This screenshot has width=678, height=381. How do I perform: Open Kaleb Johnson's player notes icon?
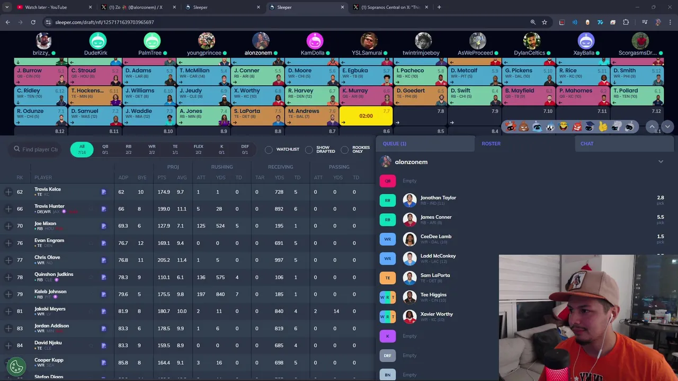coord(104,294)
